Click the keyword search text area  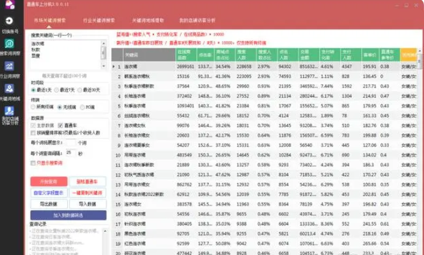[x=66, y=54]
